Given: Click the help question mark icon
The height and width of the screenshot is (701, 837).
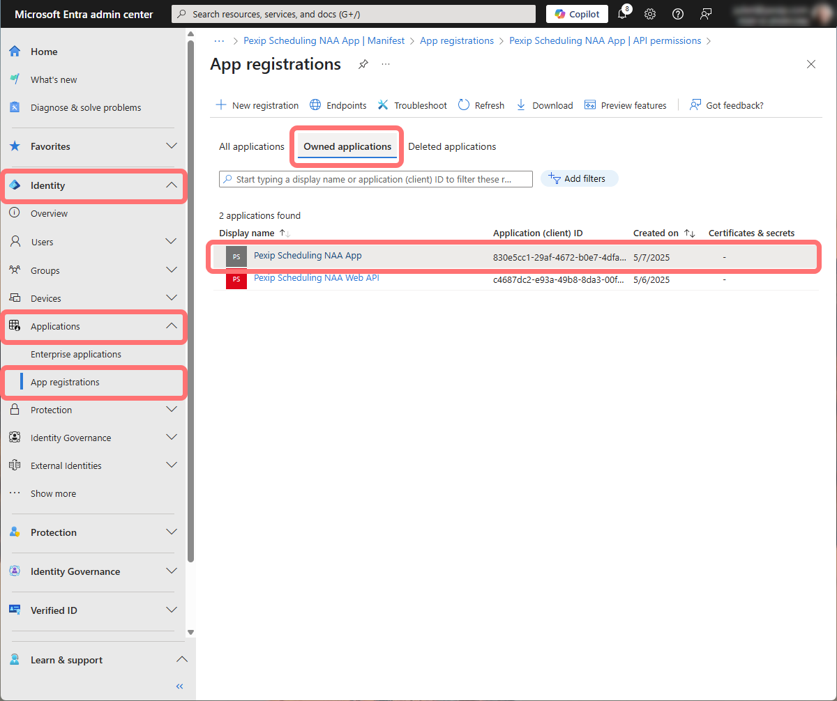Looking at the screenshot, I should pyautogui.click(x=677, y=14).
